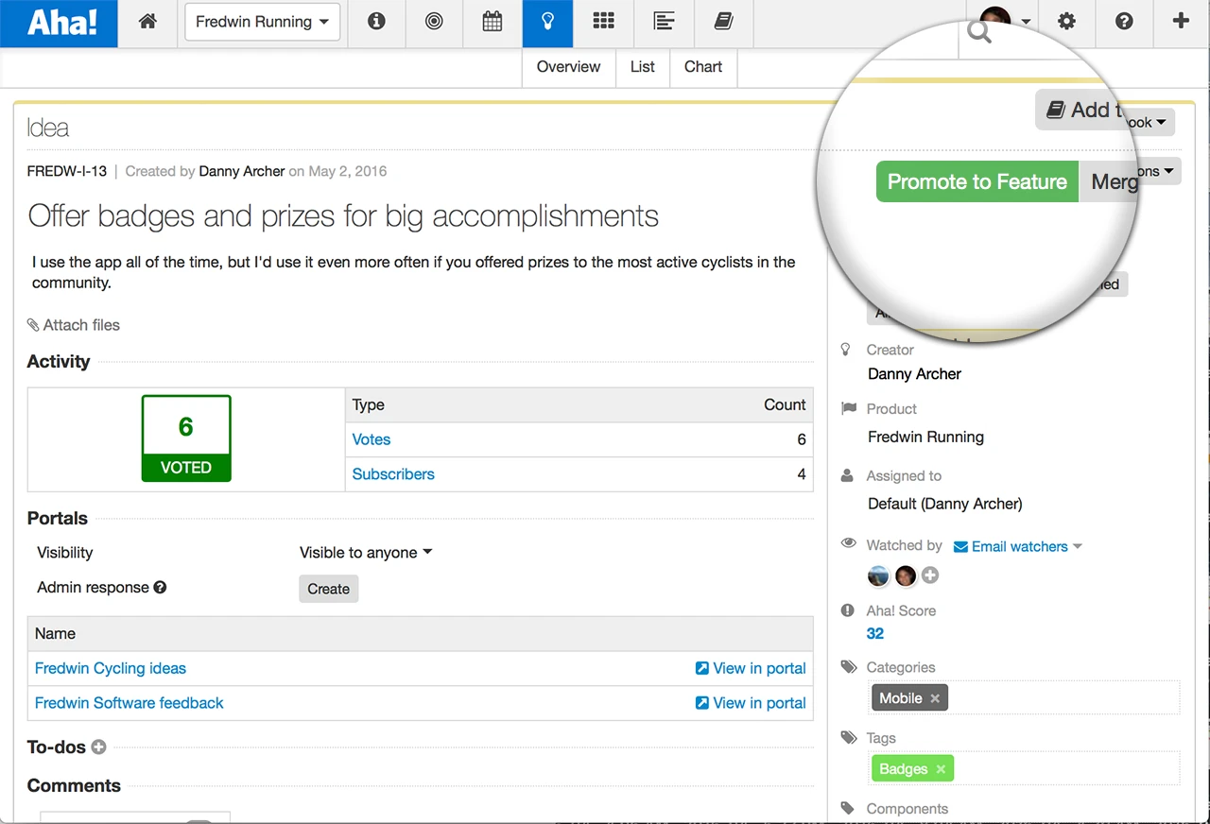Expand the Visible to anyone dropdown
This screenshot has width=1210, height=824.
366,553
